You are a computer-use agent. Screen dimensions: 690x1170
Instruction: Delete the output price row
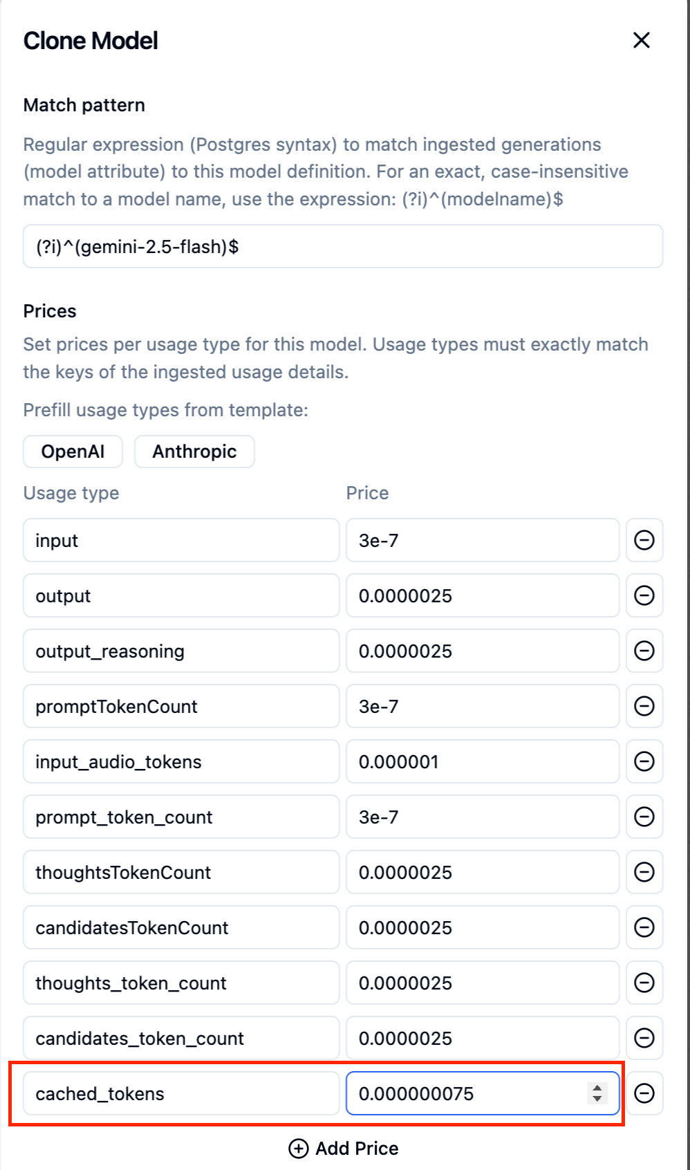tap(644, 595)
